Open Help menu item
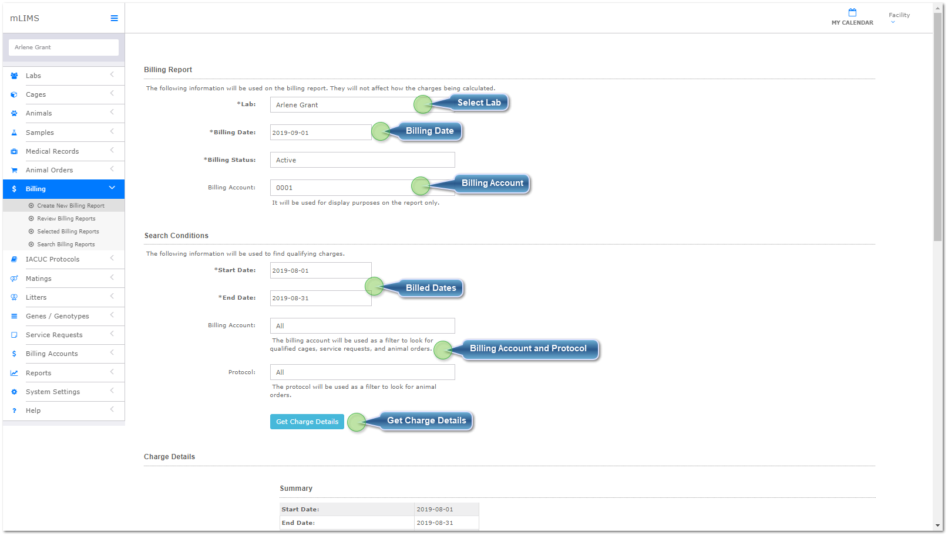 click(63, 411)
